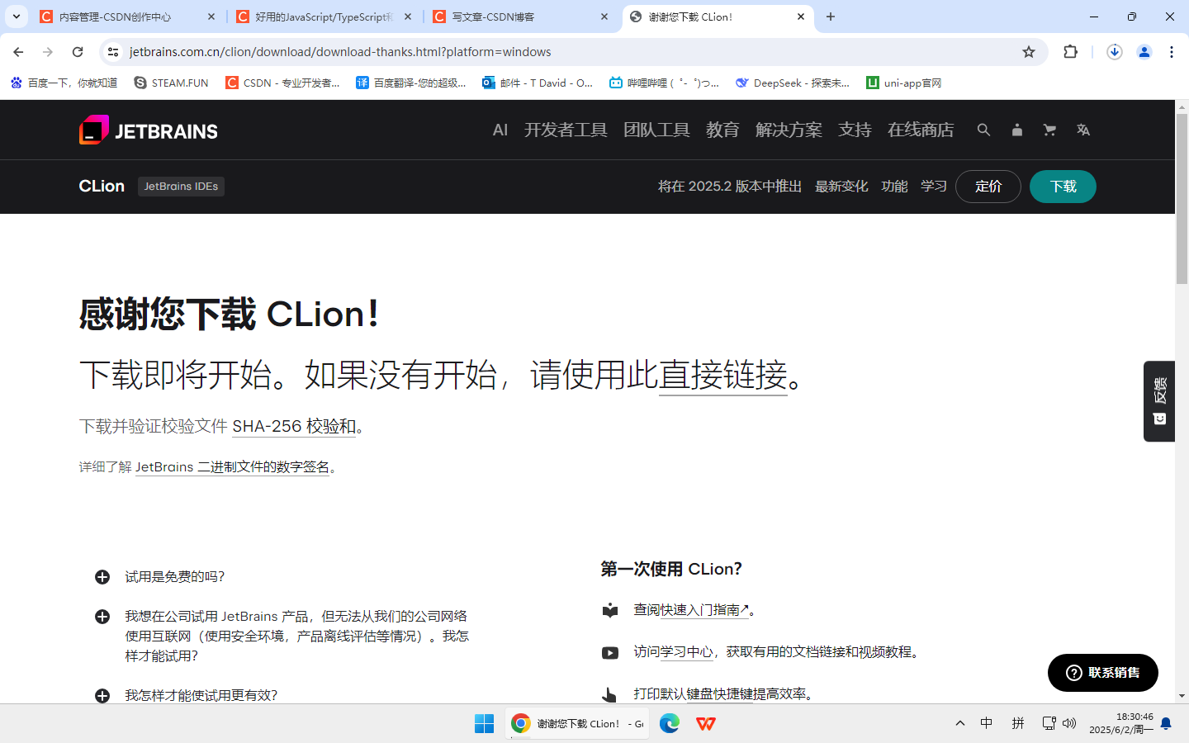Close the 内容管理-CSDN创作中心 tab
Screen dimensions: 1189x743
point(211,17)
